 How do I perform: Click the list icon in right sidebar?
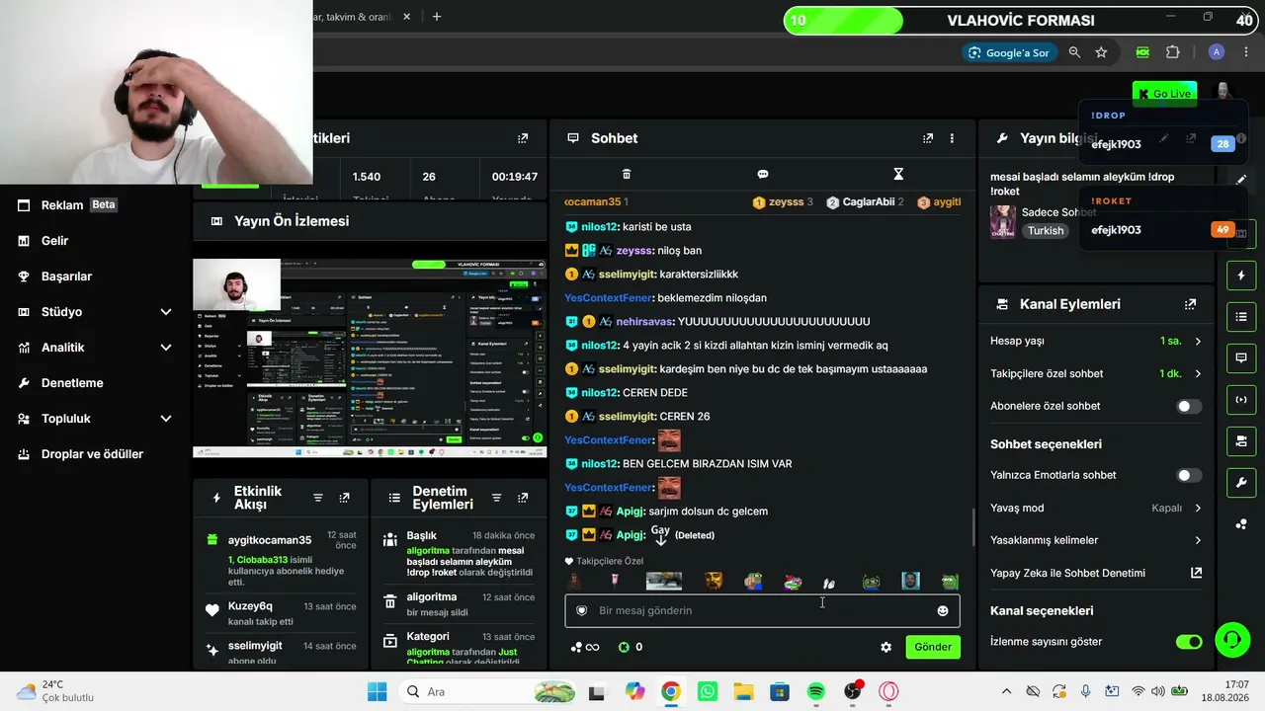coord(1241,317)
